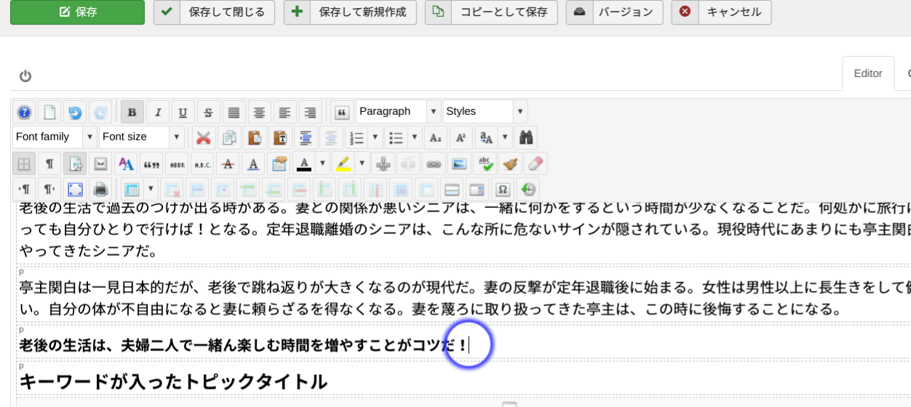
Task: Align text to the right
Action: coord(310,112)
